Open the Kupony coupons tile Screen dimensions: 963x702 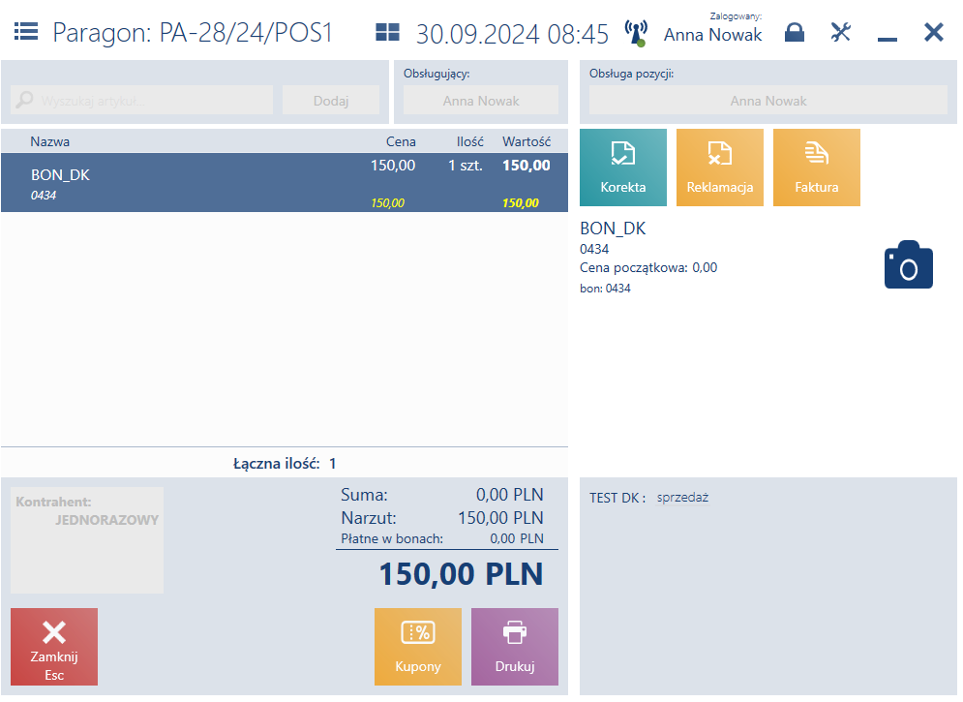tap(418, 646)
